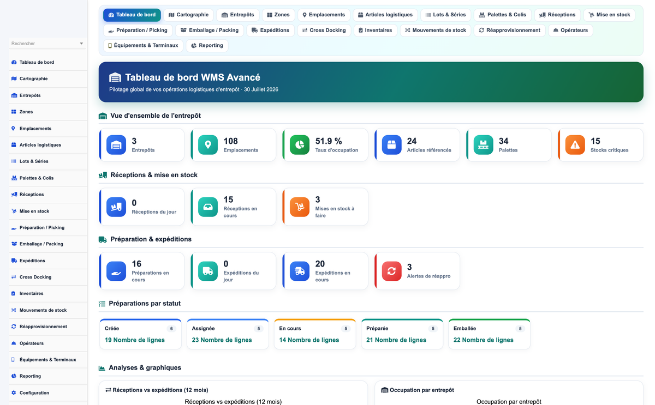Click the Créée status card

click(140, 334)
